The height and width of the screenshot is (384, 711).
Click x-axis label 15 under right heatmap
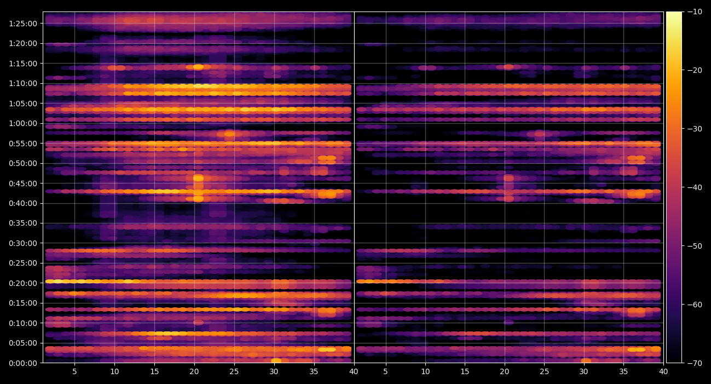click(465, 371)
